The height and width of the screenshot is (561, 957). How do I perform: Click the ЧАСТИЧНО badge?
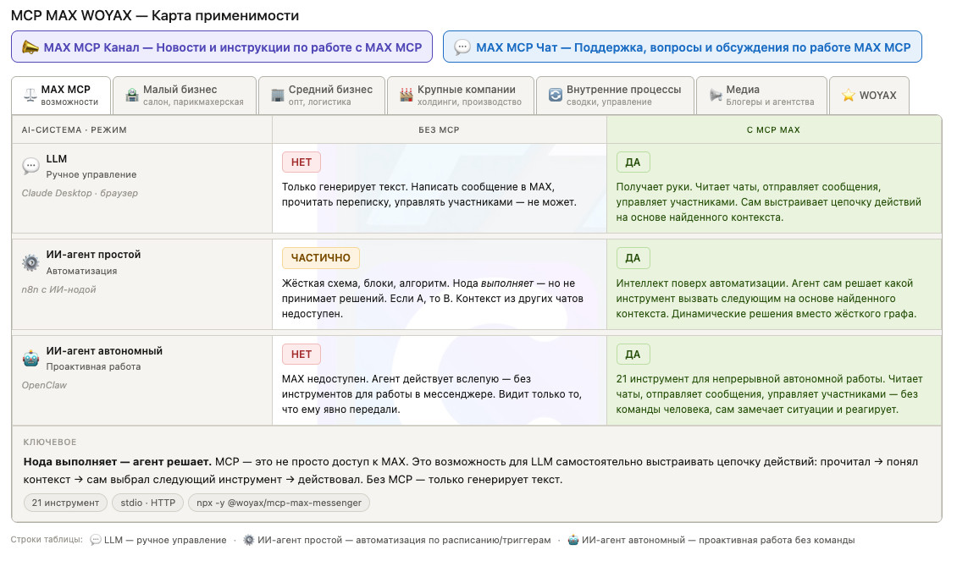(320, 258)
